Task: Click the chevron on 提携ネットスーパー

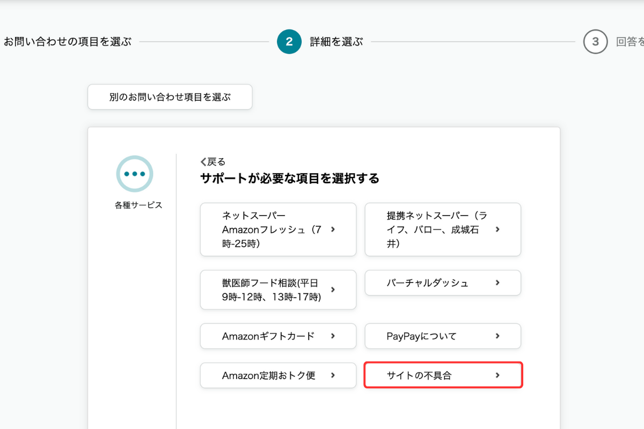Action: click(497, 229)
